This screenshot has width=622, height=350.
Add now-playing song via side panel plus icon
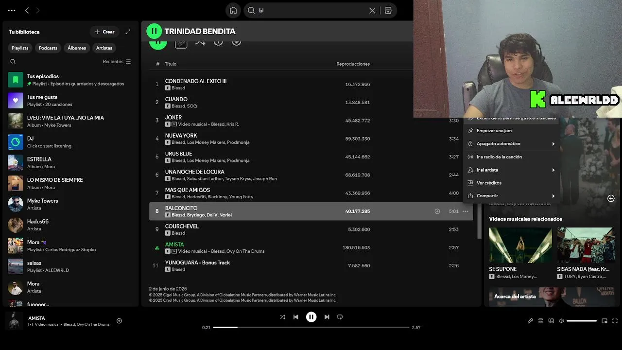pos(611,198)
